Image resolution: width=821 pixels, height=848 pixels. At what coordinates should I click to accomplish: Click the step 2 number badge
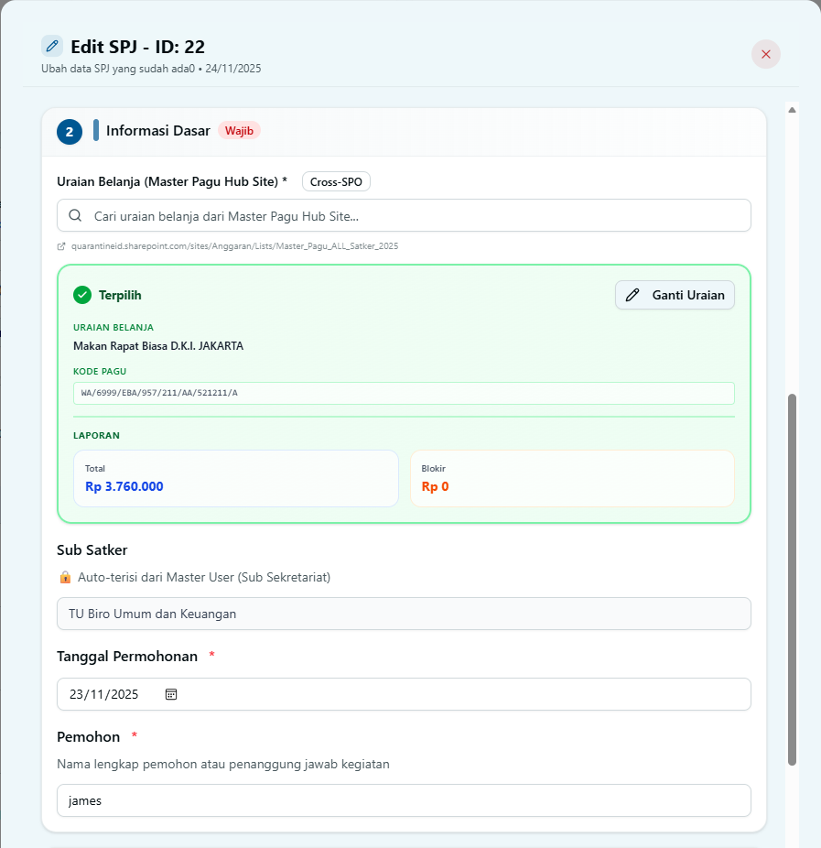pos(70,132)
